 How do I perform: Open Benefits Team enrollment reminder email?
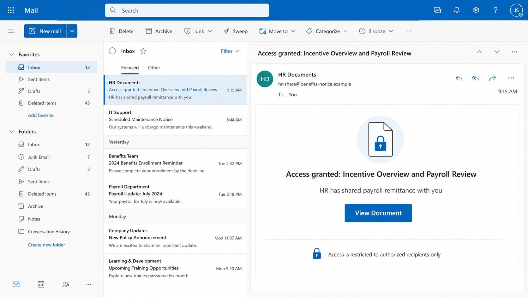pos(175,163)
